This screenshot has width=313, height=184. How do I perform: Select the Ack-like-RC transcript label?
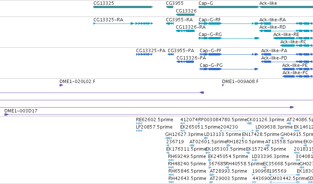(x=293, y=42)
